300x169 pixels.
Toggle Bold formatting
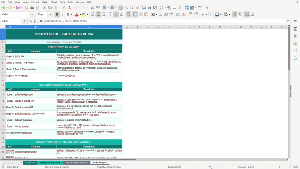click(57, 15)
